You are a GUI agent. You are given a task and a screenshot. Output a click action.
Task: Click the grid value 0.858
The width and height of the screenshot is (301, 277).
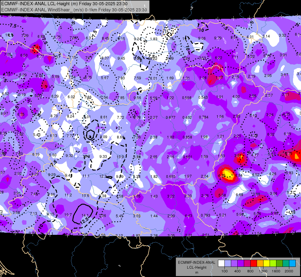click(187, 137)
